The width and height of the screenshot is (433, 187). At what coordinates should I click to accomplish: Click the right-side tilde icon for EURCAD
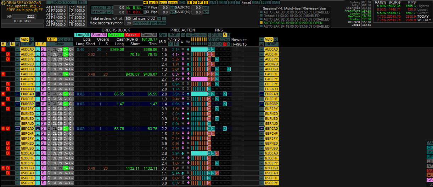(x=262, y=94)
